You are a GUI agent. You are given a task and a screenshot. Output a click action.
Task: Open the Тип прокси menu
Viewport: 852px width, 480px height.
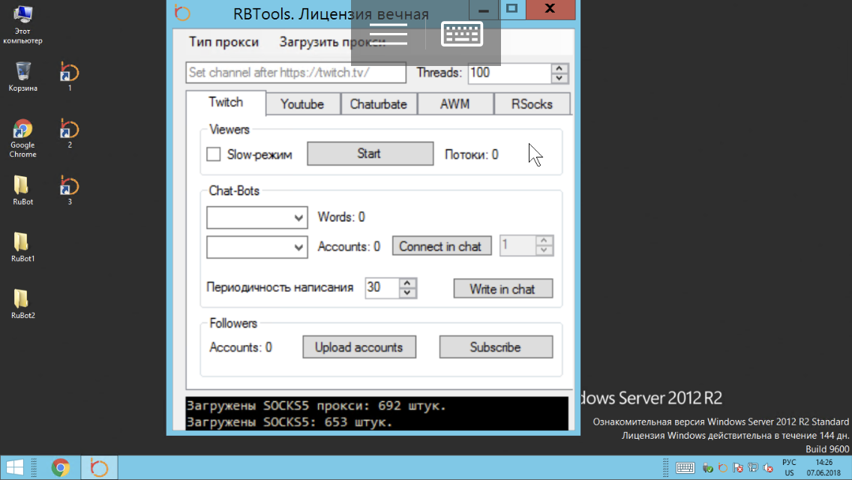pyautogui.click(x=223, y=42)
